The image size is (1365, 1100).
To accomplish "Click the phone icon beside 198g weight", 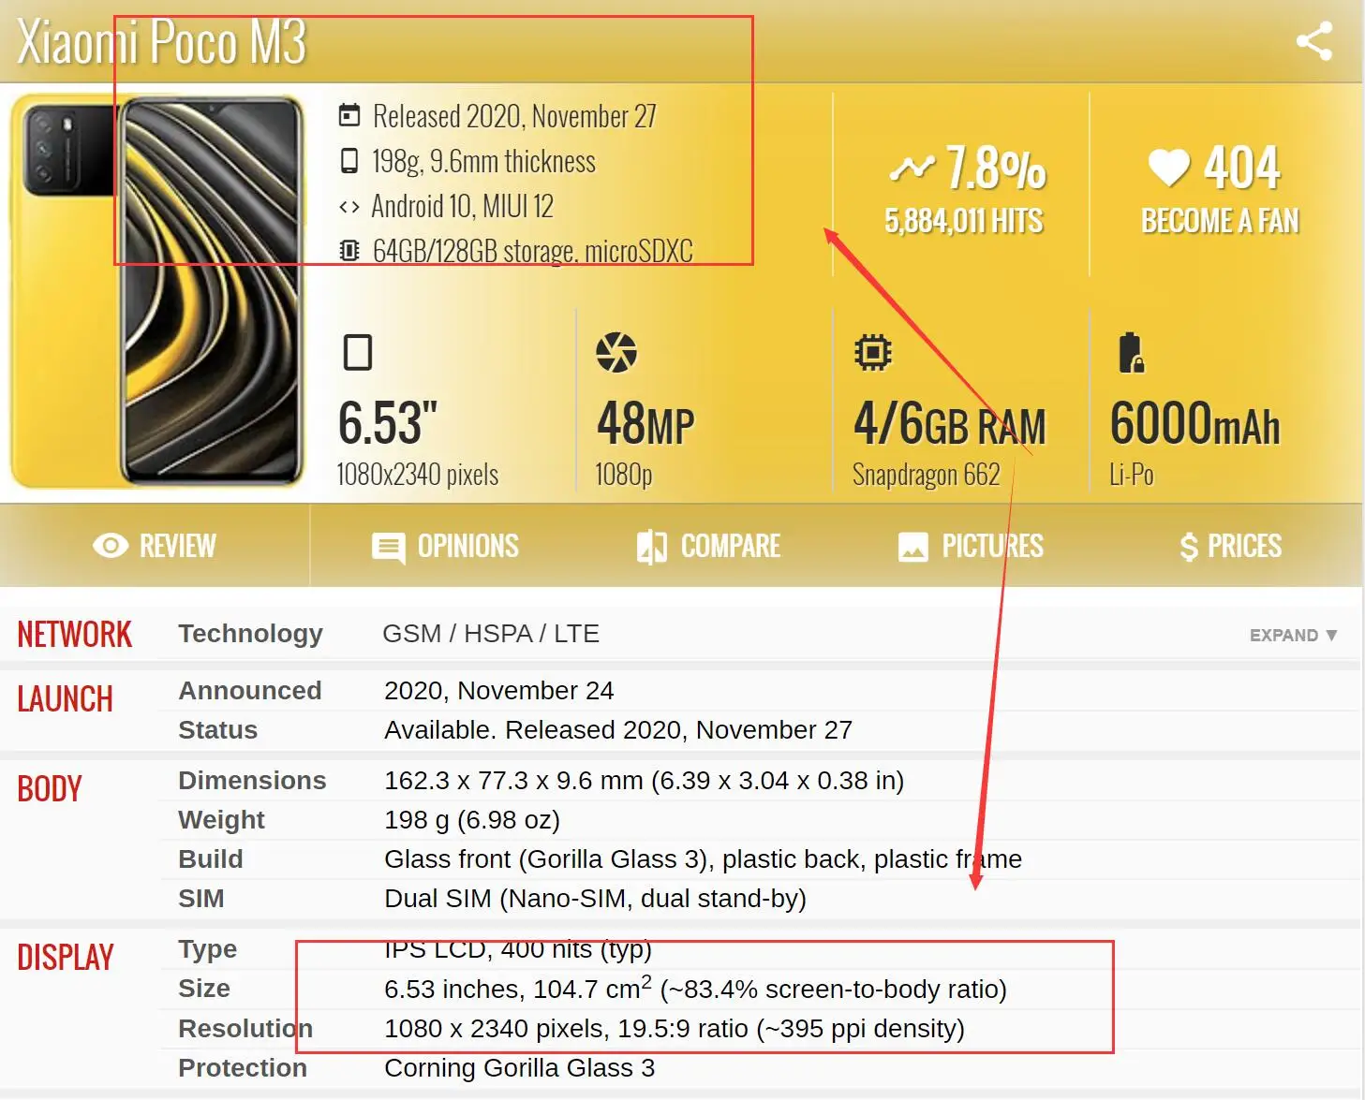I will tap(349, 161).
